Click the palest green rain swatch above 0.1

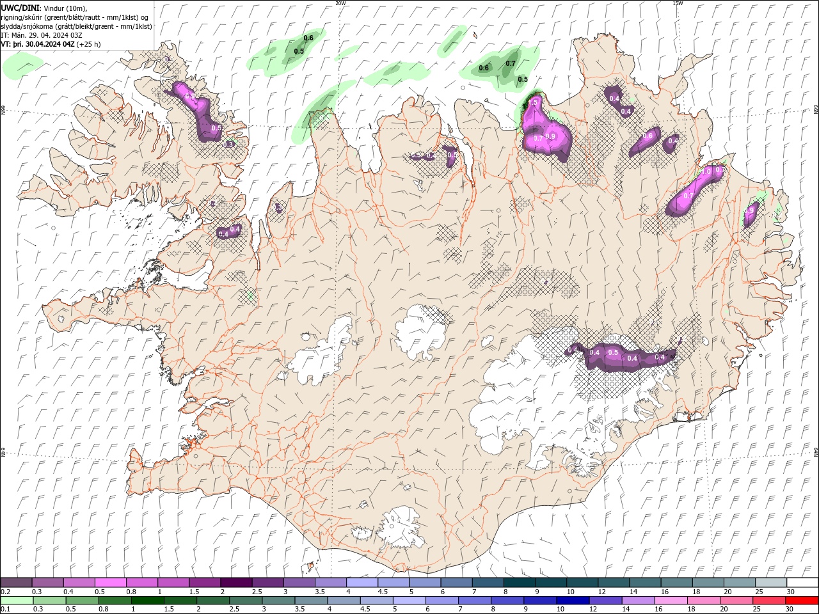pos(17,601)
